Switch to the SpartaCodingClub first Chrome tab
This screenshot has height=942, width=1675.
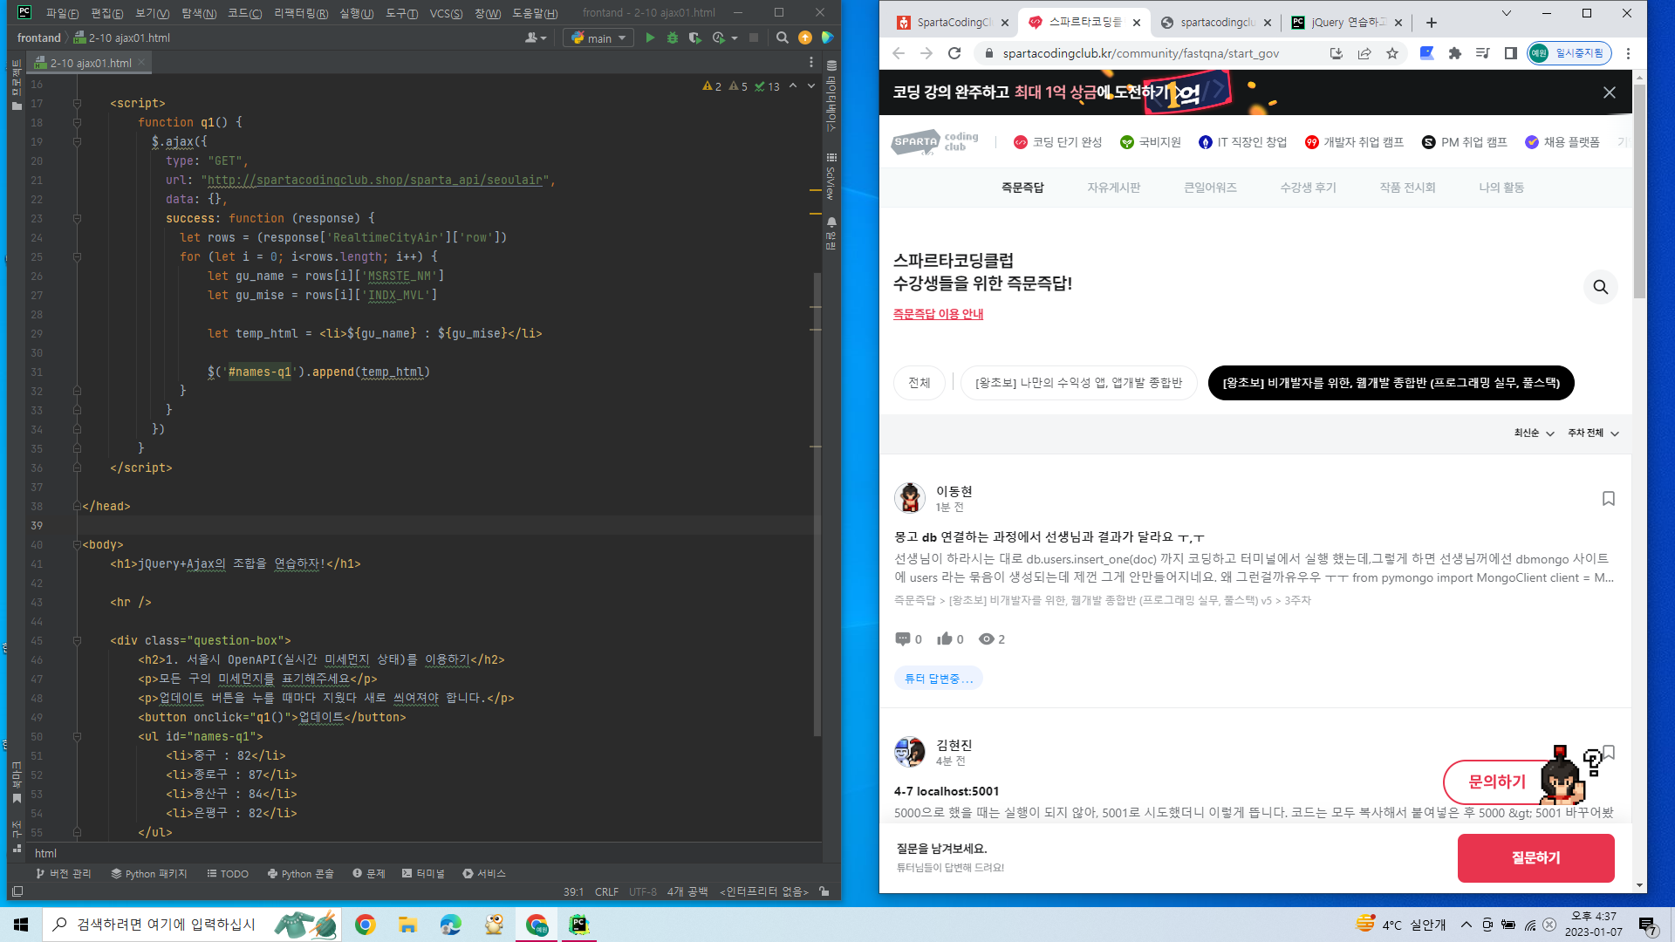[x=954, y=23]
